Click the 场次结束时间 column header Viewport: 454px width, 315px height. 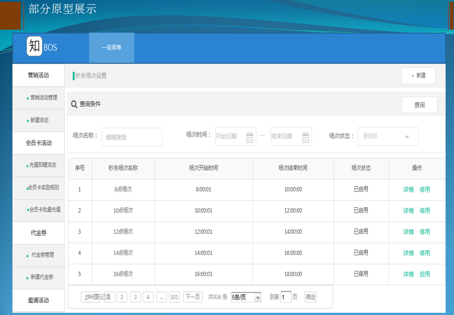point(293,168)
